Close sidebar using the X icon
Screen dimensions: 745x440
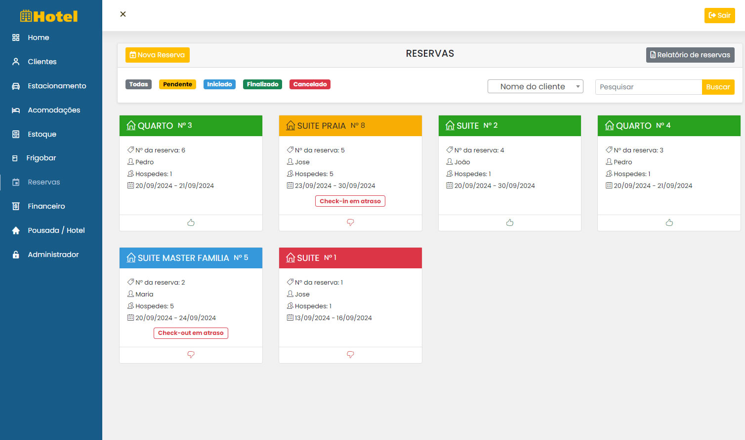coord(123,14)
